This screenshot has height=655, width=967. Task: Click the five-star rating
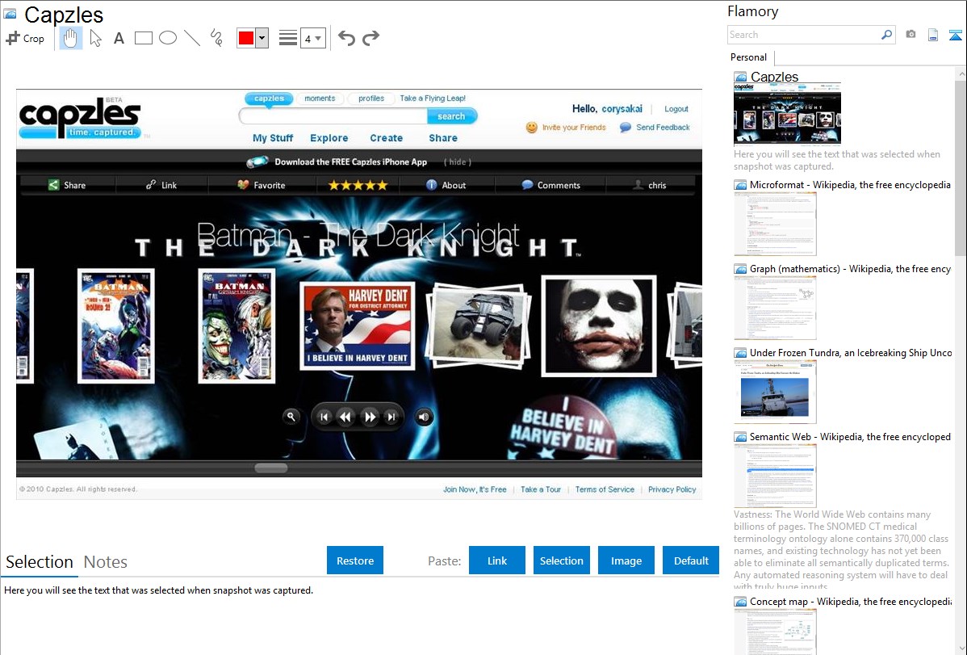coord(358,185)
